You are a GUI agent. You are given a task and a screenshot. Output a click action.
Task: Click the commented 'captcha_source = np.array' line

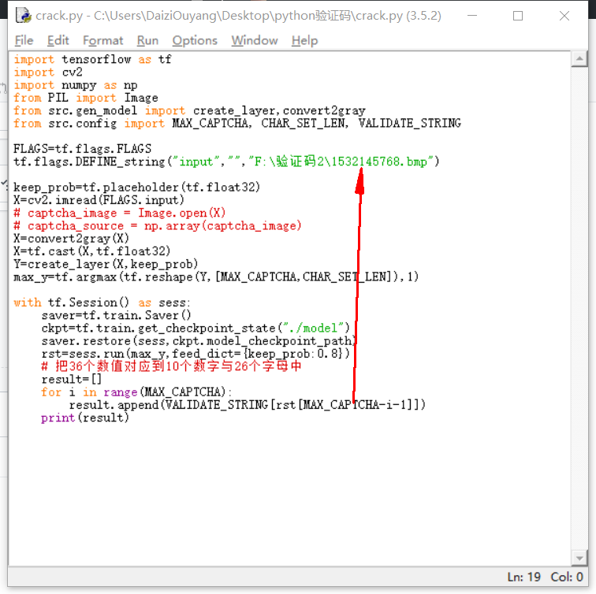coord(158,226)
